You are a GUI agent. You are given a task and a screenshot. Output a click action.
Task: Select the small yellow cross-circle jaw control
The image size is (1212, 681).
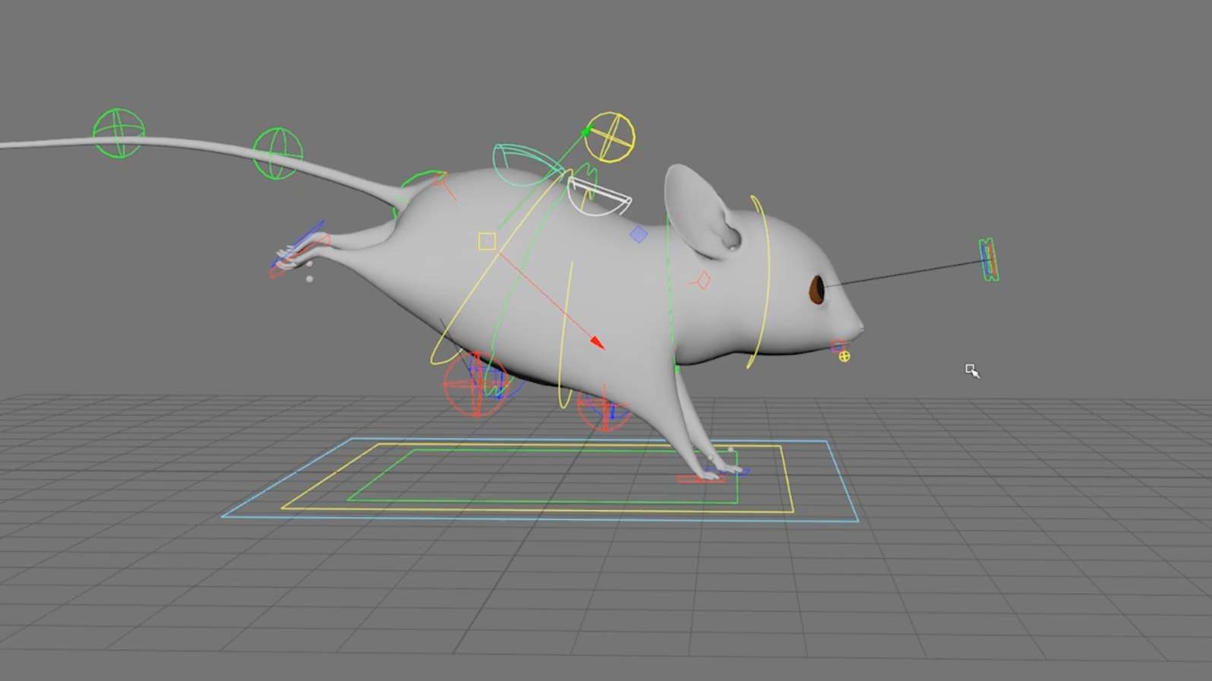(844, 356)
